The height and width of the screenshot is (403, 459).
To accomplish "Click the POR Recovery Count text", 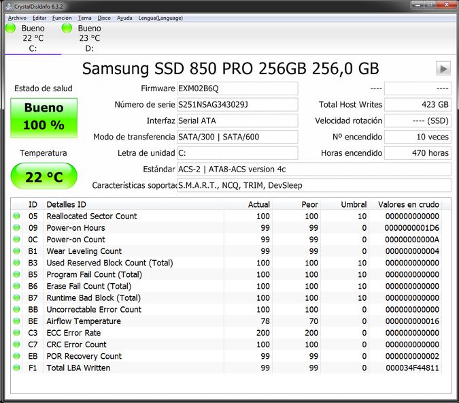I will click(84, 356).
